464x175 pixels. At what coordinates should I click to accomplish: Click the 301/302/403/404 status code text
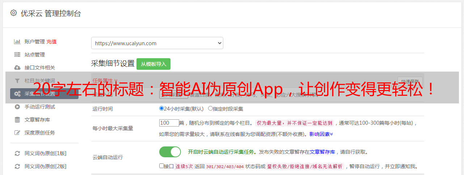tap(225, 167)
